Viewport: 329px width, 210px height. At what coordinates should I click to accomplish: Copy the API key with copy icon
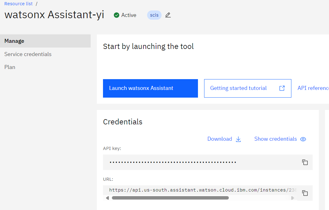305,162
